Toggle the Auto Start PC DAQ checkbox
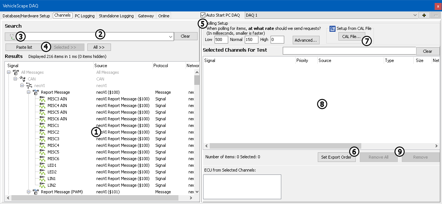 coord(203,15)
